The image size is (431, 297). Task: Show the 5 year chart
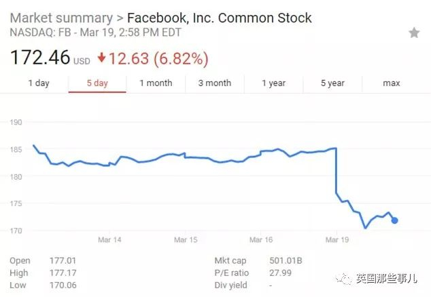(x=332, y=83)
